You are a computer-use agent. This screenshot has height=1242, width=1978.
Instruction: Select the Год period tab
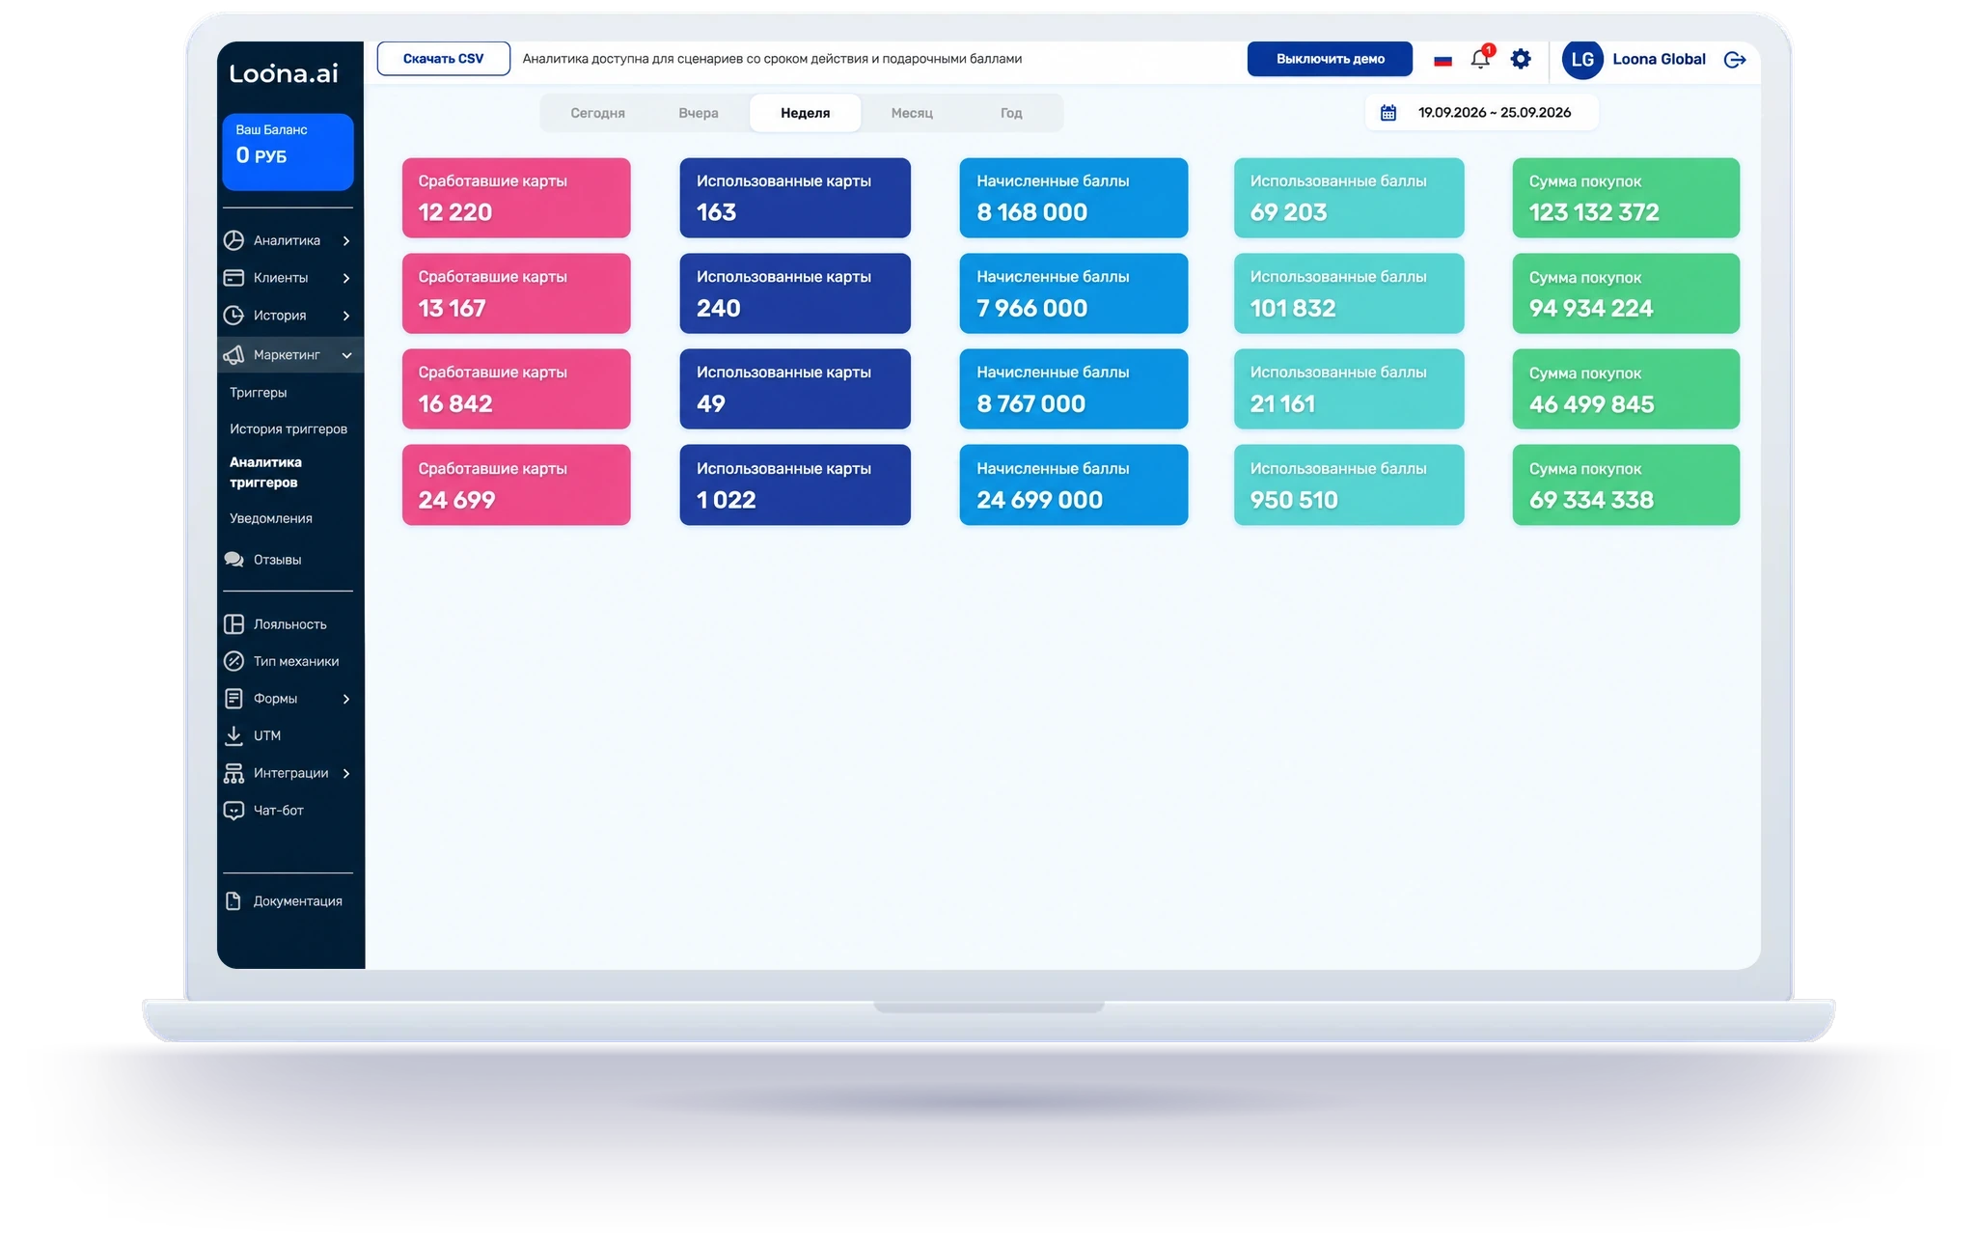1011,113
